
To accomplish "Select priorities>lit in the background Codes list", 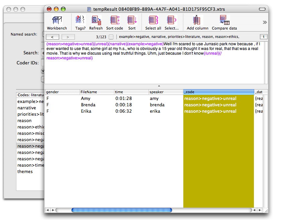I will point(30,114).
